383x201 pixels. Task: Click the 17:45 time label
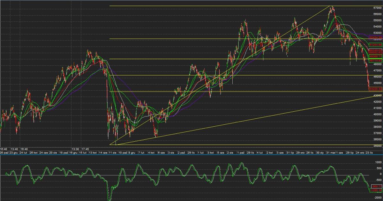[x=85, y=149]
